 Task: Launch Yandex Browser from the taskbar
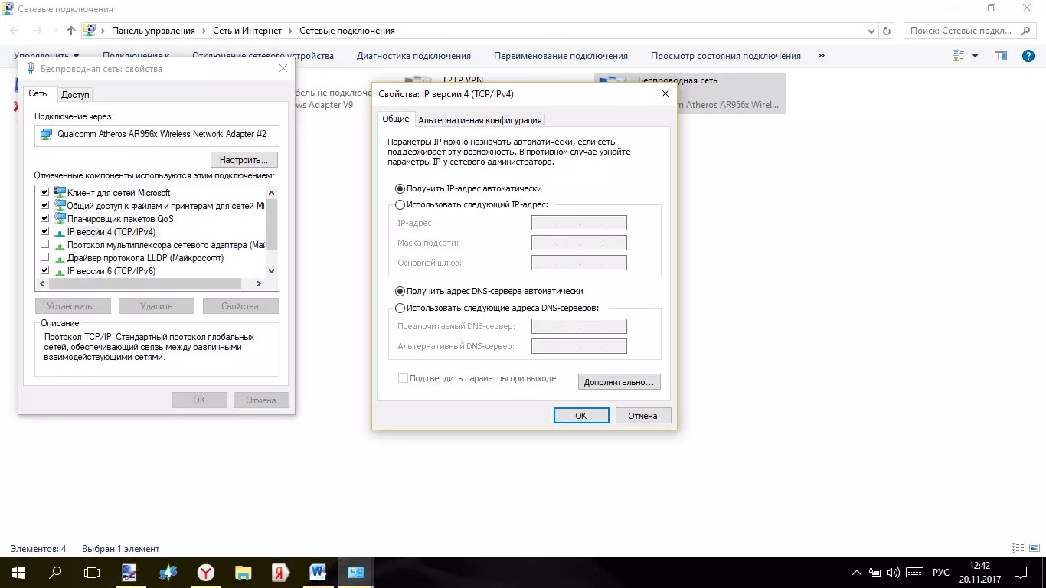(205, 572)
